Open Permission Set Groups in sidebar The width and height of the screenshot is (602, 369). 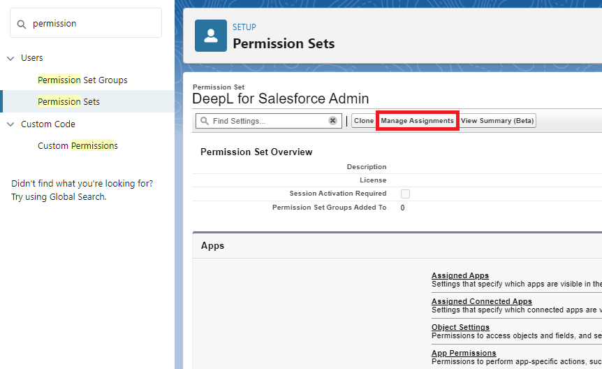coord(82,80)
